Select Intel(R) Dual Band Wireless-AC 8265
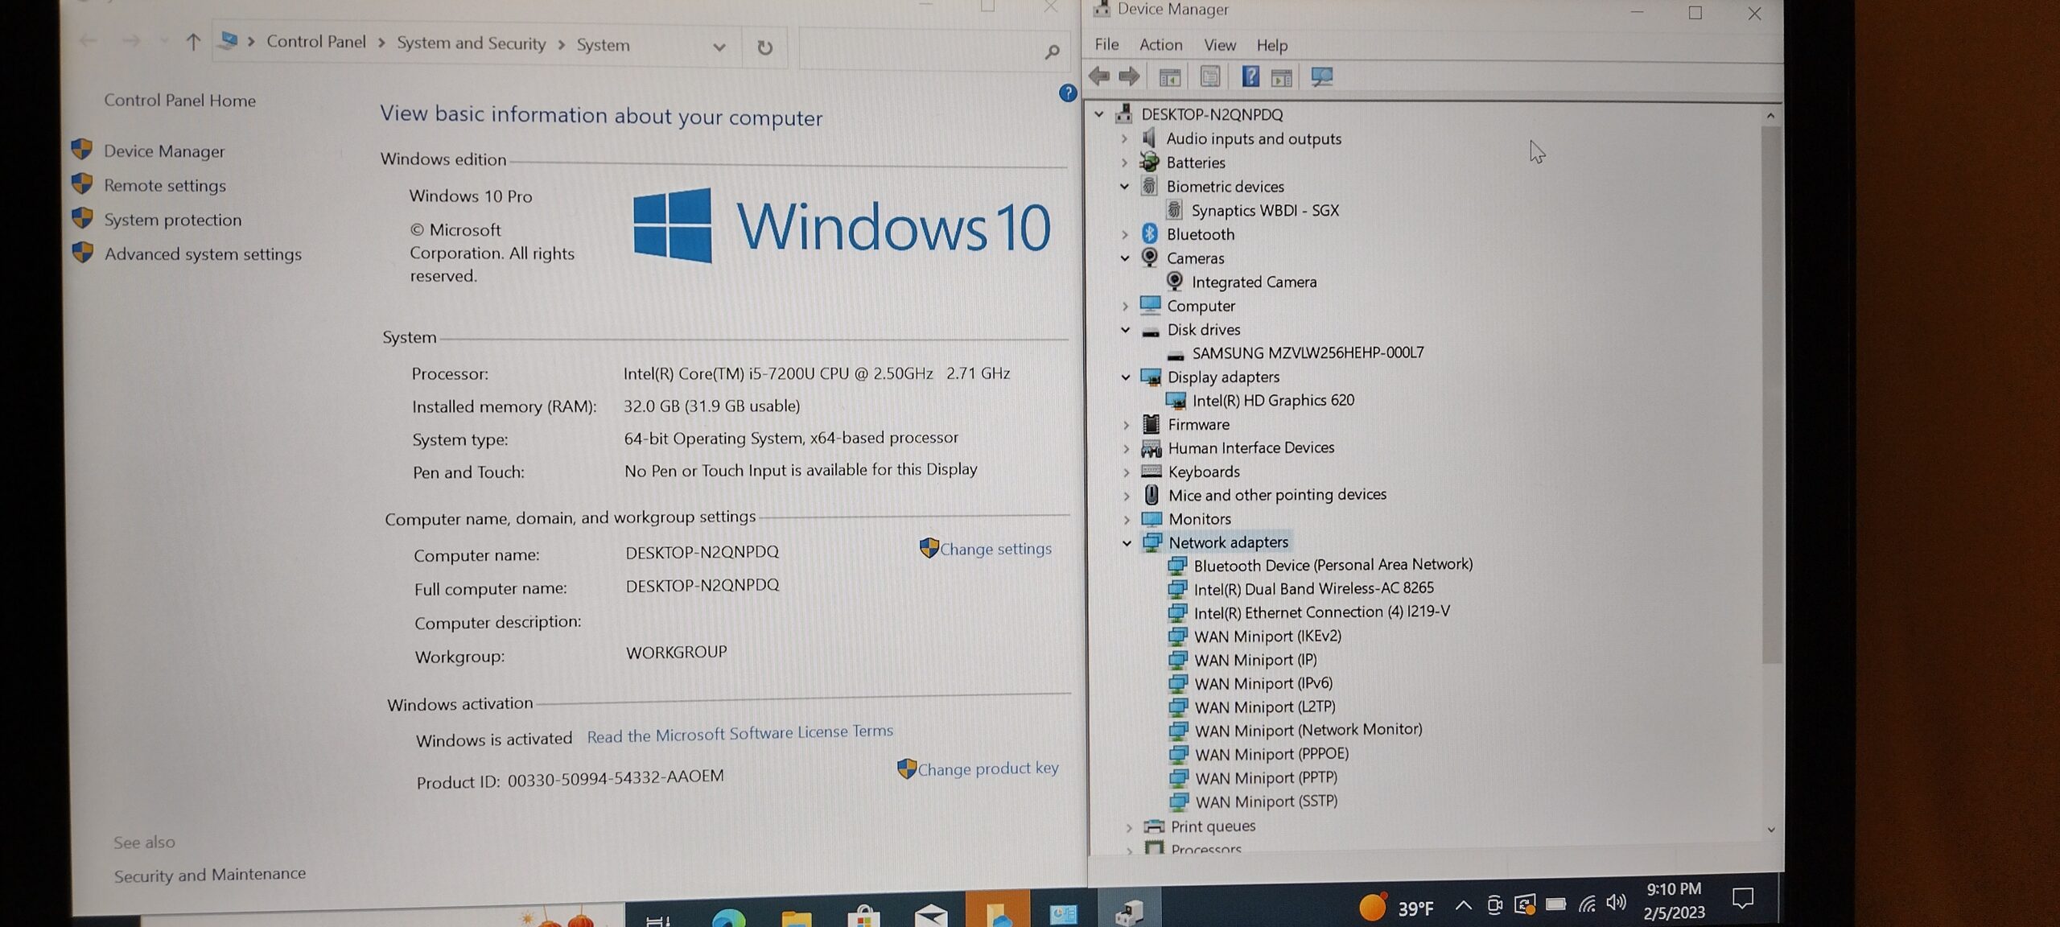Viewport: 2060px width, 927px height. tap(1314, 589)
